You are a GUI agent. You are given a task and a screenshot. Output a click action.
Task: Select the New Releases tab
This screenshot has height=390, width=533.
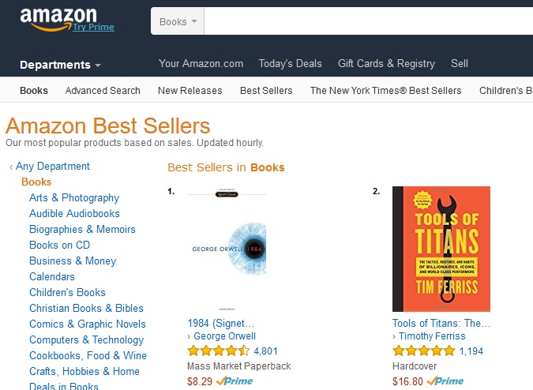tap(190, 90)
